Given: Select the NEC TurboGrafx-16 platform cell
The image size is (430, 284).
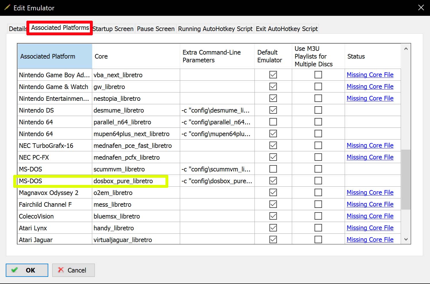Looking at the screenshot, I should coord(55,146).
